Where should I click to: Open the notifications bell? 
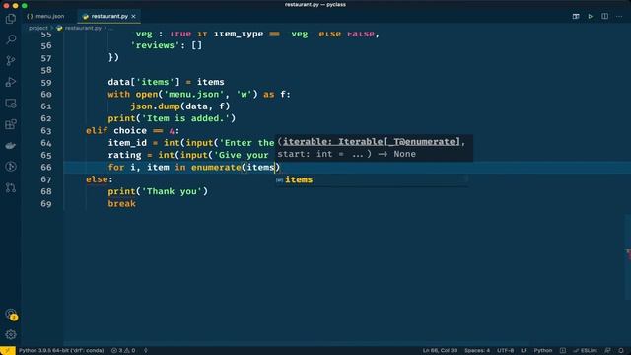pyautogui.click(x=621, y=351)
